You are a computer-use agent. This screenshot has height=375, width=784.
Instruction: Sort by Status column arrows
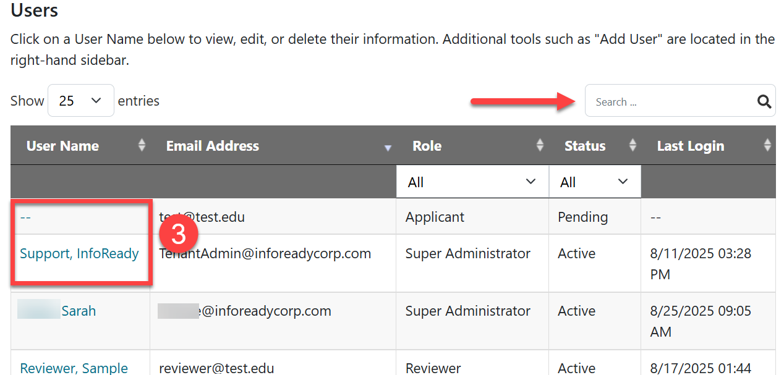[633, 145]
